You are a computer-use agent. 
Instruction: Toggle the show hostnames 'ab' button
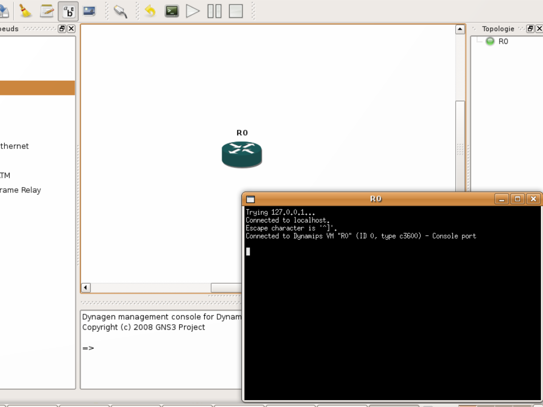(x=68, y=11)
